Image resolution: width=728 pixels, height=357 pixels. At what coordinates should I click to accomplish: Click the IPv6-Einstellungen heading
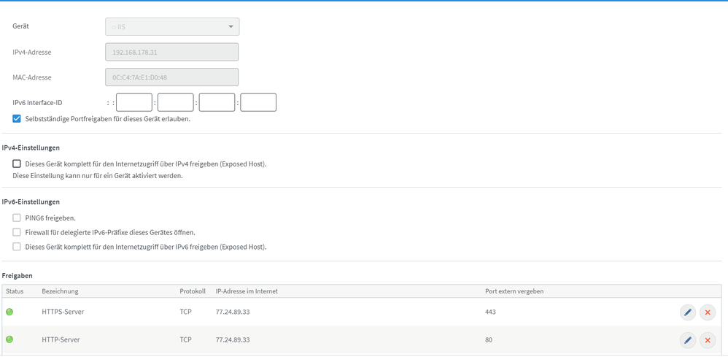click(x=31, y=201)
